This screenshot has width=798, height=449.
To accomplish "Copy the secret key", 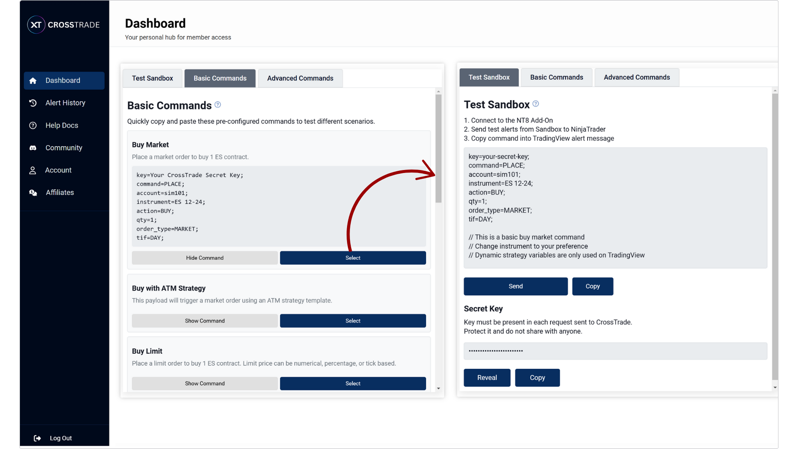I will 537,378.
